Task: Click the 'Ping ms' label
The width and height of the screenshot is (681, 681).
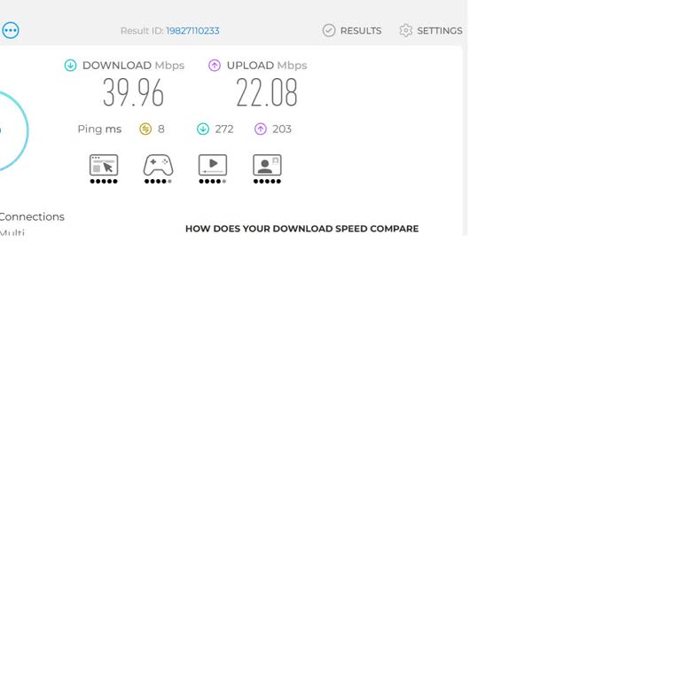Action: pos(99,129)
